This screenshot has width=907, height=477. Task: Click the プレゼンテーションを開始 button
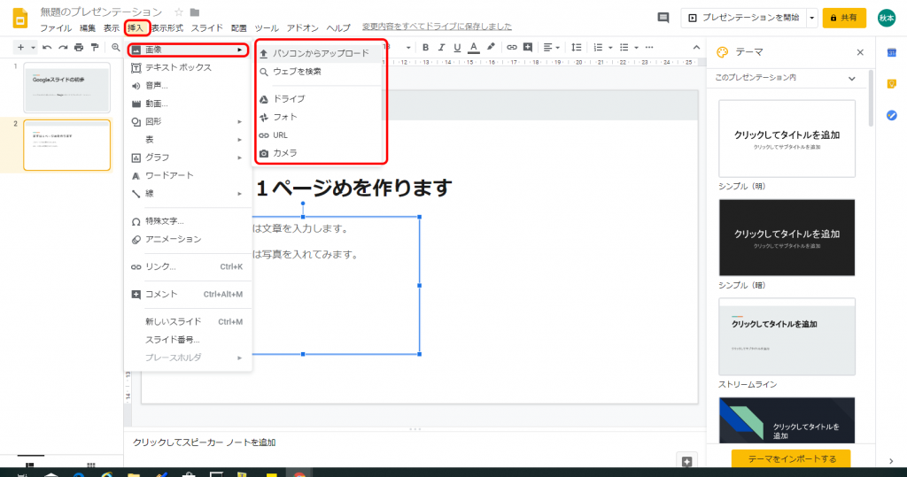click(x=743, y=18)
